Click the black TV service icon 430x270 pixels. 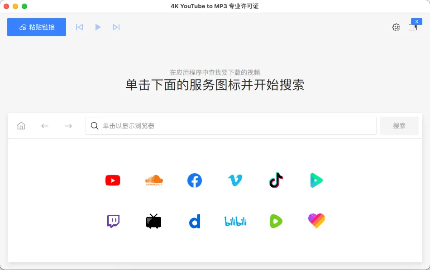pos(153,221)
